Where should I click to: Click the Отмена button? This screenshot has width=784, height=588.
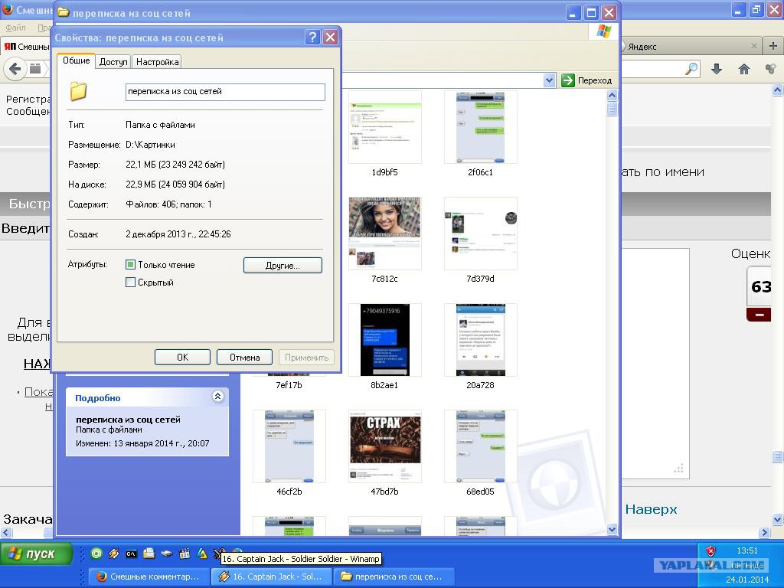point(244,358)
